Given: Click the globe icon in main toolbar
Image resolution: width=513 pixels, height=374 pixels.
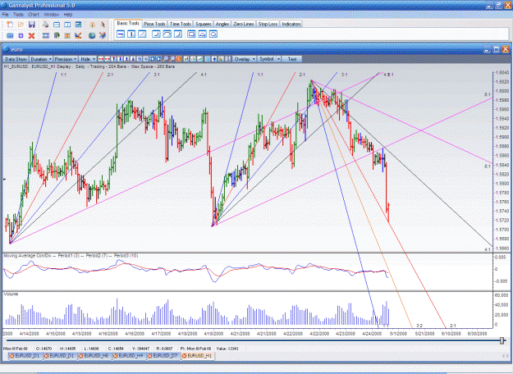Looking at the screenshot, I should (92, 35).
